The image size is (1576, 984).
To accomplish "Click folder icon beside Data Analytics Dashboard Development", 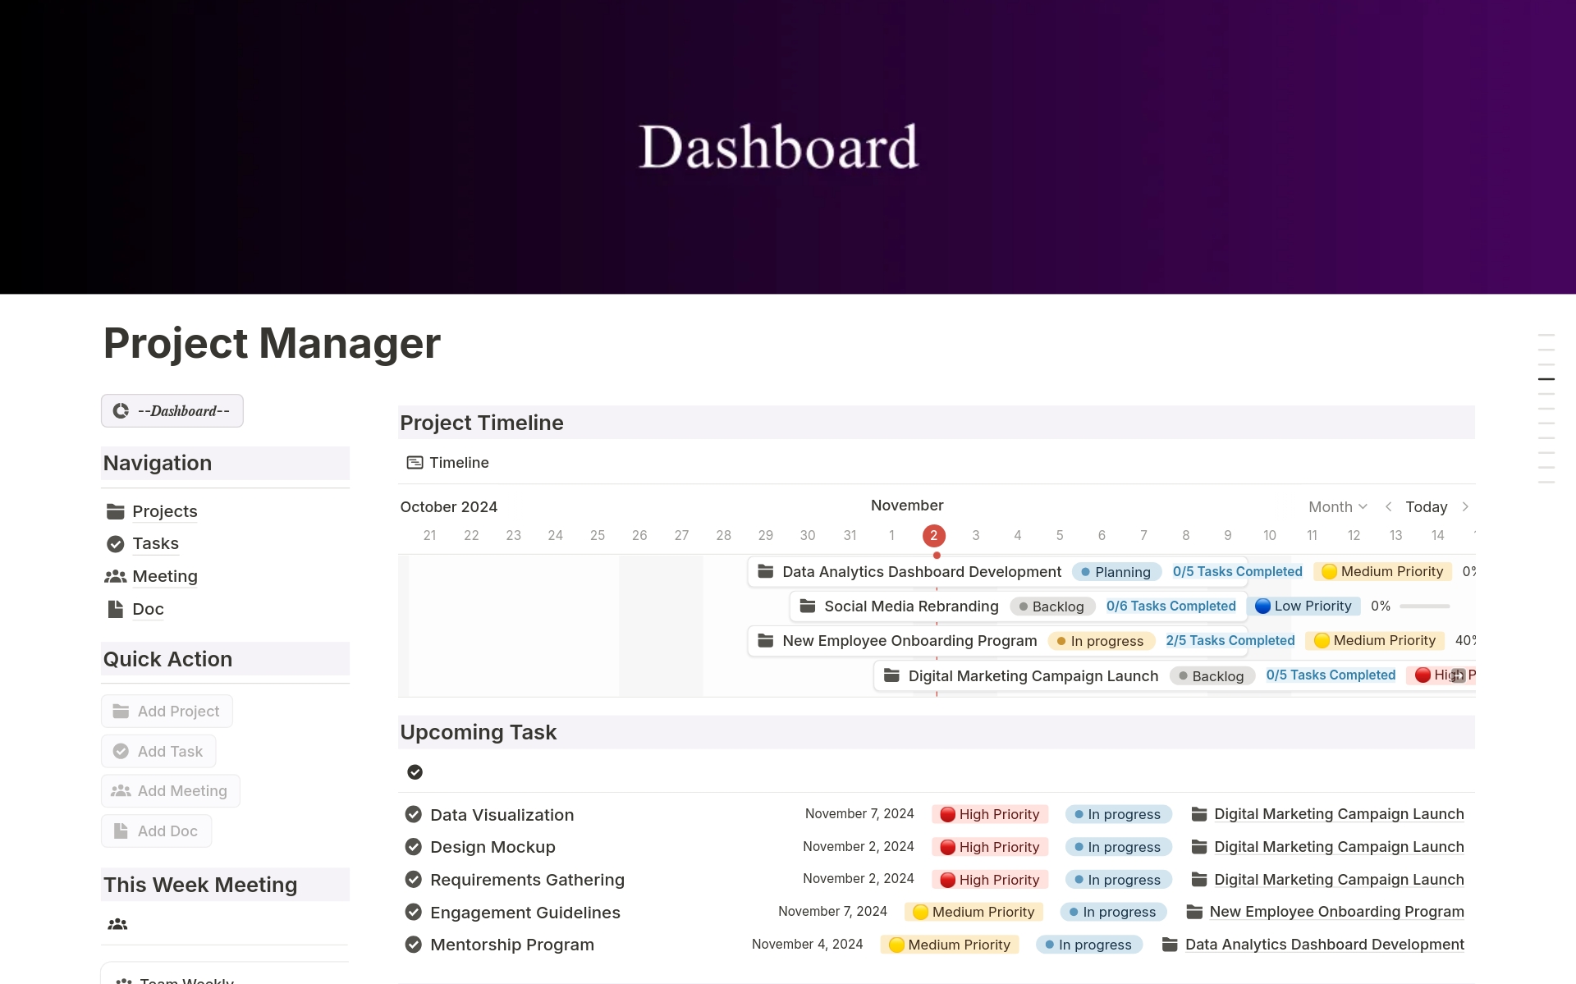I will pos(766,571).
